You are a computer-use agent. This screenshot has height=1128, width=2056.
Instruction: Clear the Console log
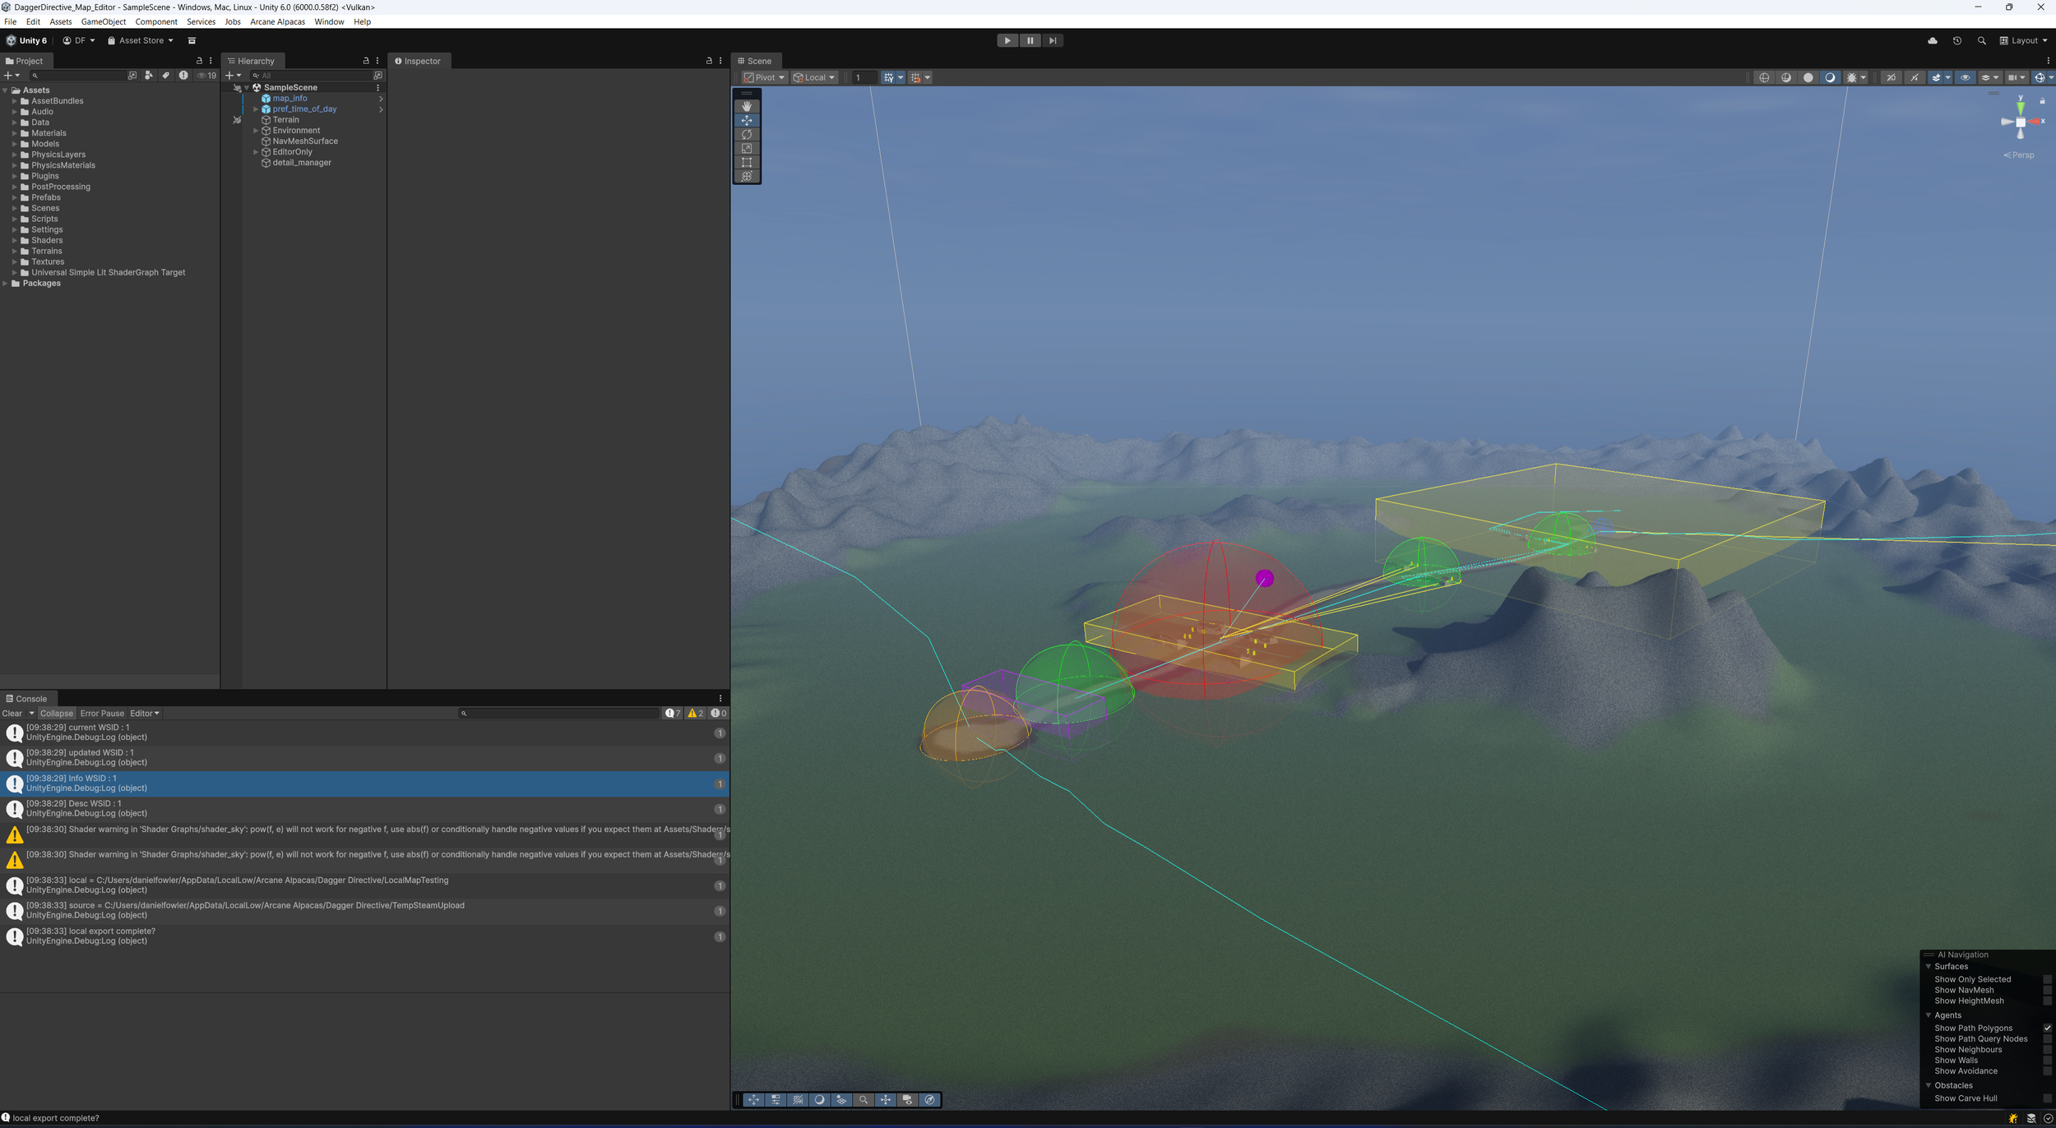pyautogui.click(x=12, y=713)
